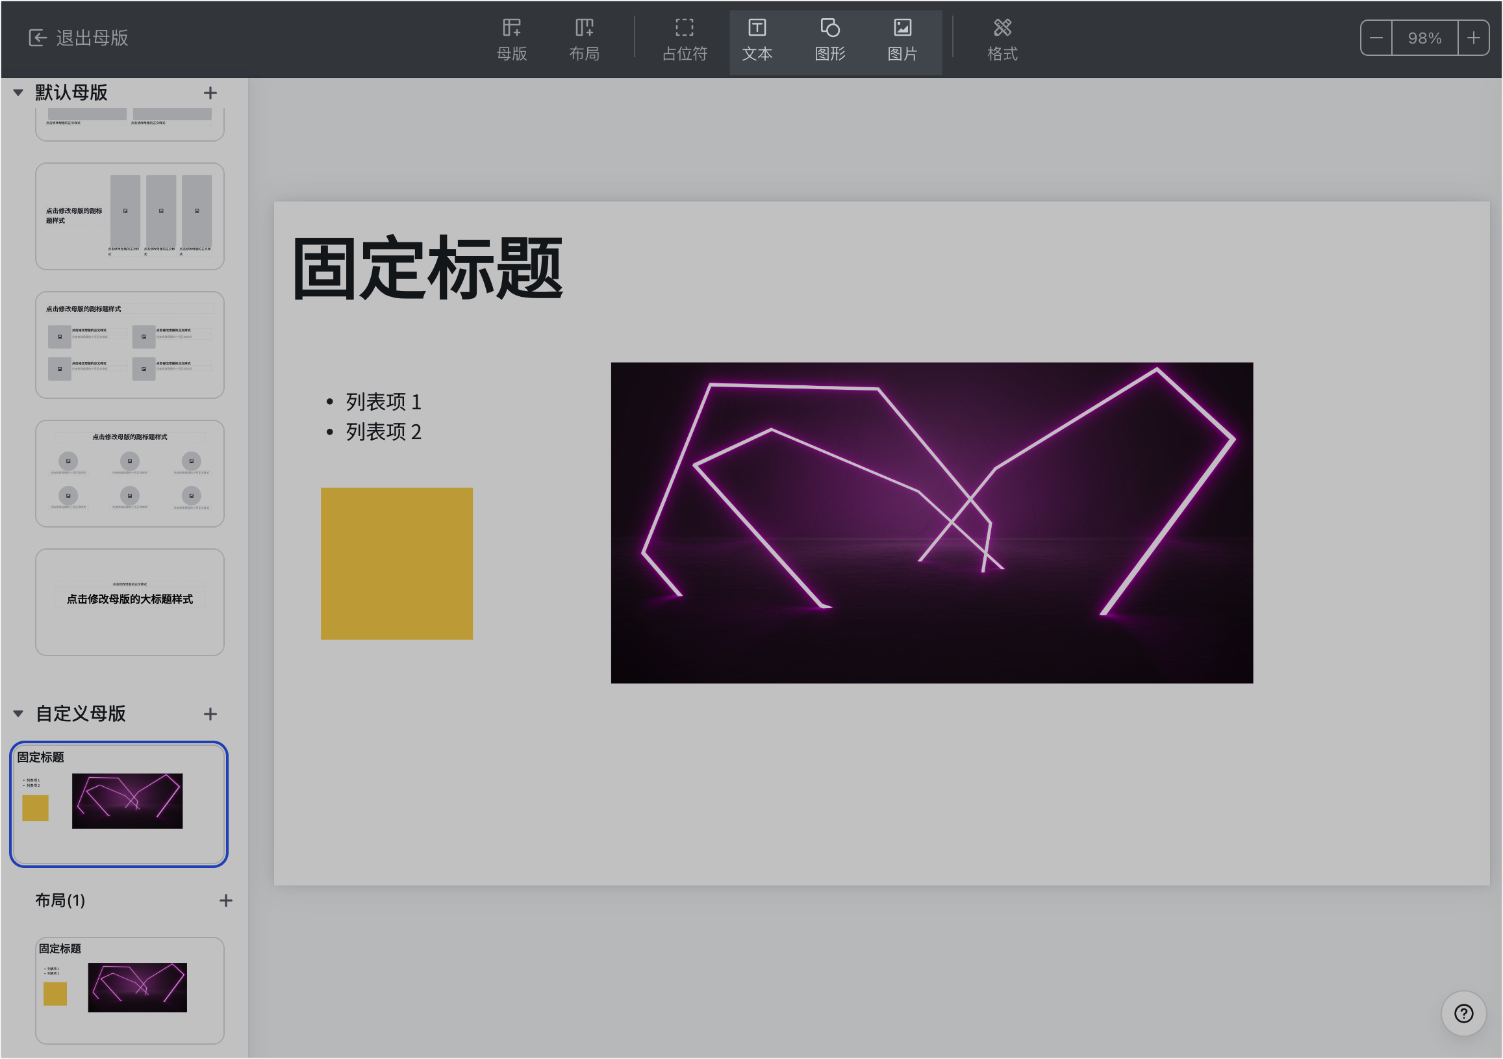Select the three-column image layout thumbnail
Viewport: 1503px width, 1059px height.
point(130,216)
